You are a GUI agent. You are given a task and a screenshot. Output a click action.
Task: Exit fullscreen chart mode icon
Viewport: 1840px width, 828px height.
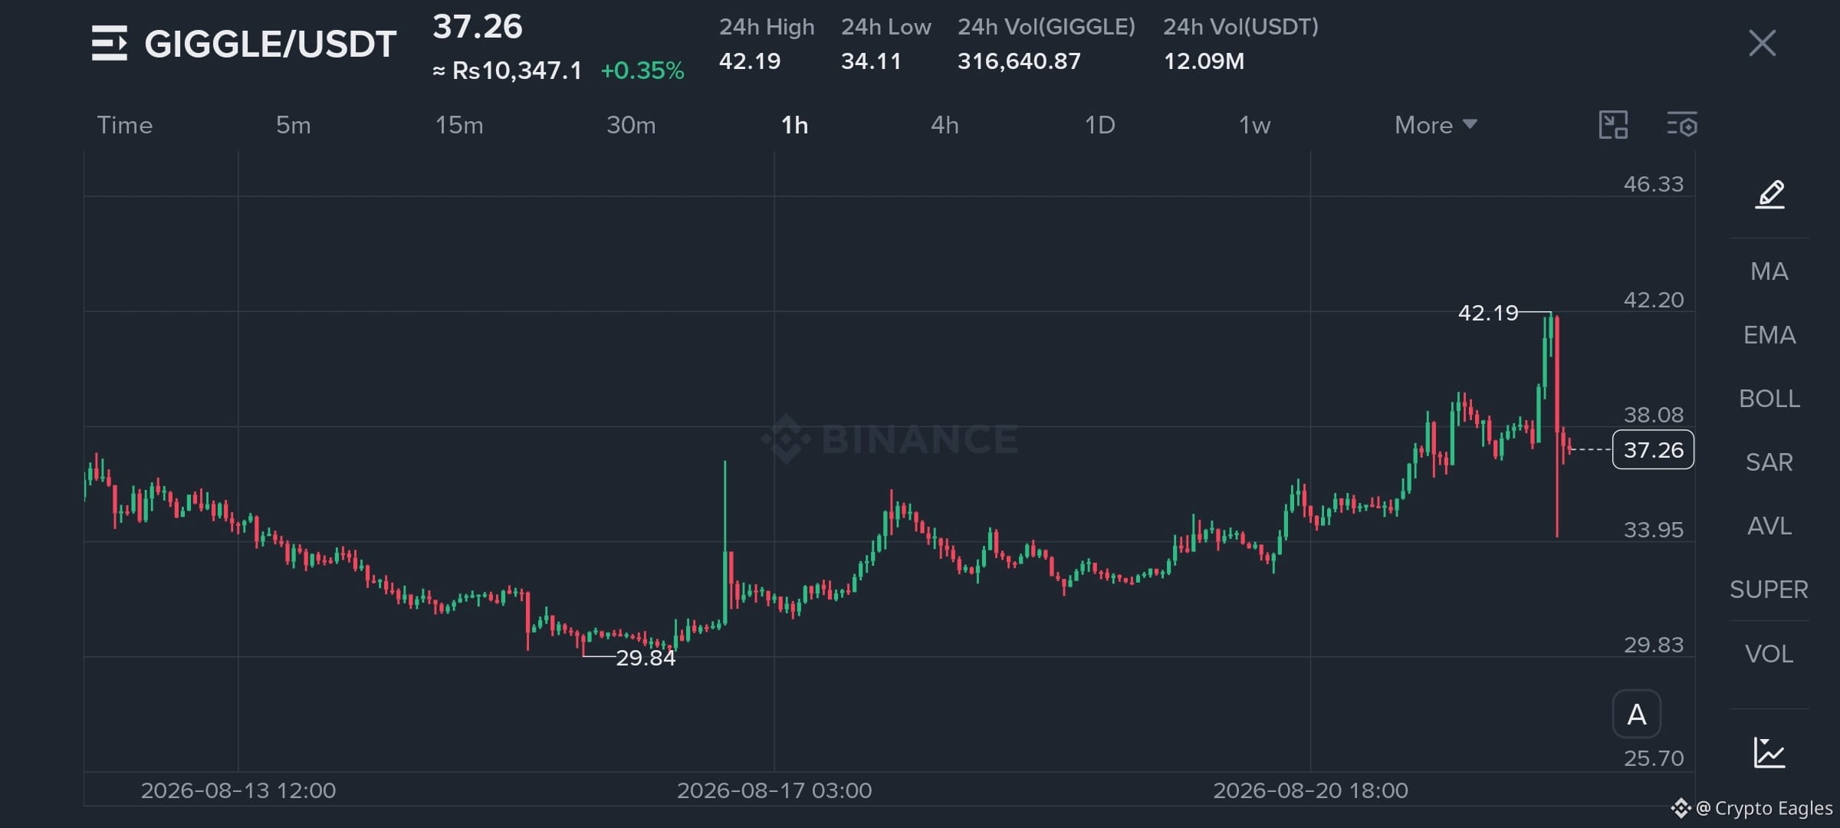pos(1613,125)
